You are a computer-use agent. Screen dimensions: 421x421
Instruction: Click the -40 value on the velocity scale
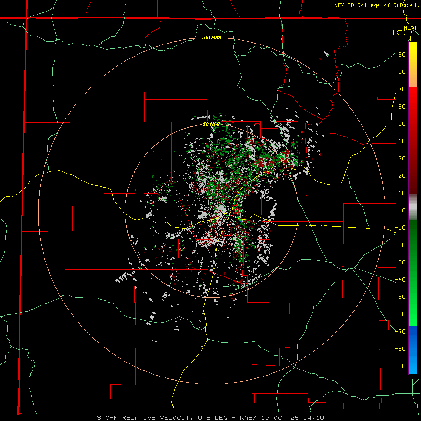click(400, 280)
